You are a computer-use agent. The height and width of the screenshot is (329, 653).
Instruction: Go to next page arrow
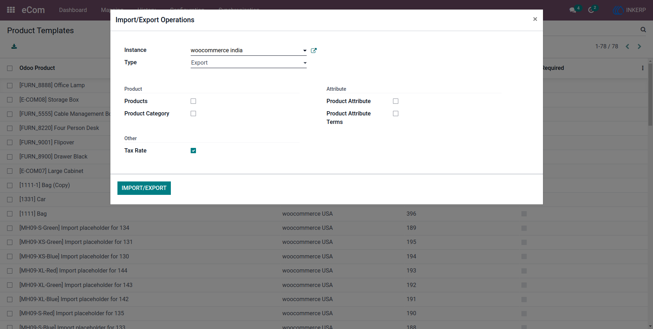[639, 46]
